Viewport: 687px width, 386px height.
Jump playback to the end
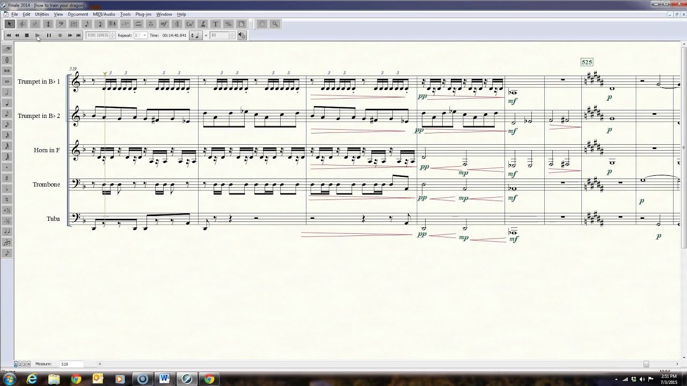click(78, 35)
